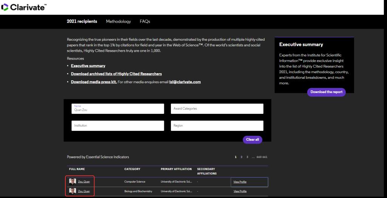
Task: Jump to last page 661
Action: [x=265, y=157]
